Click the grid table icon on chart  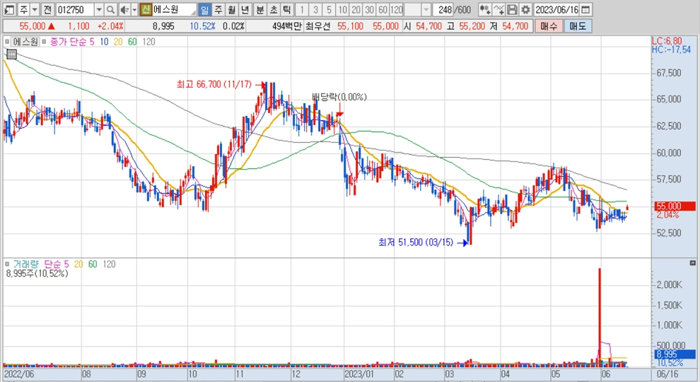click(x=11, y=54)
